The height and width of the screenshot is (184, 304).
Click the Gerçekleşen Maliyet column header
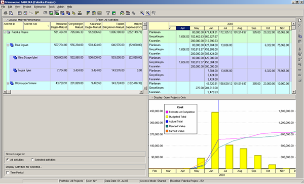pyautogui.click(x=76, y=26)
